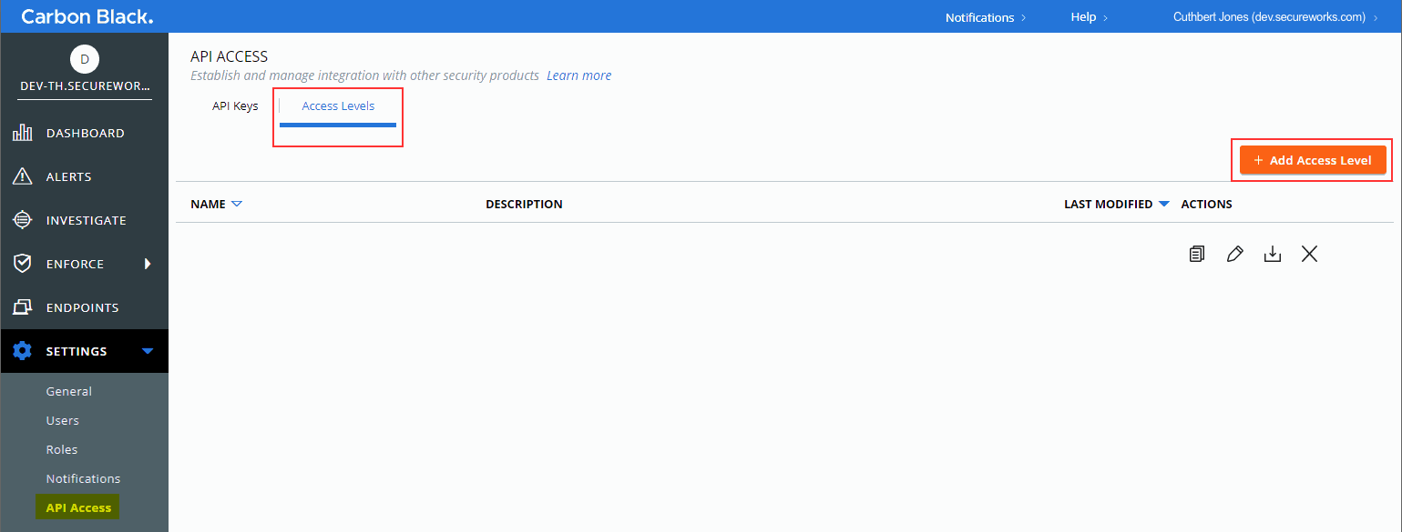The width and height of the screenshot is (1402, 532).
Task: Click the delete X icon
Action: click(x=1309, y=254)
